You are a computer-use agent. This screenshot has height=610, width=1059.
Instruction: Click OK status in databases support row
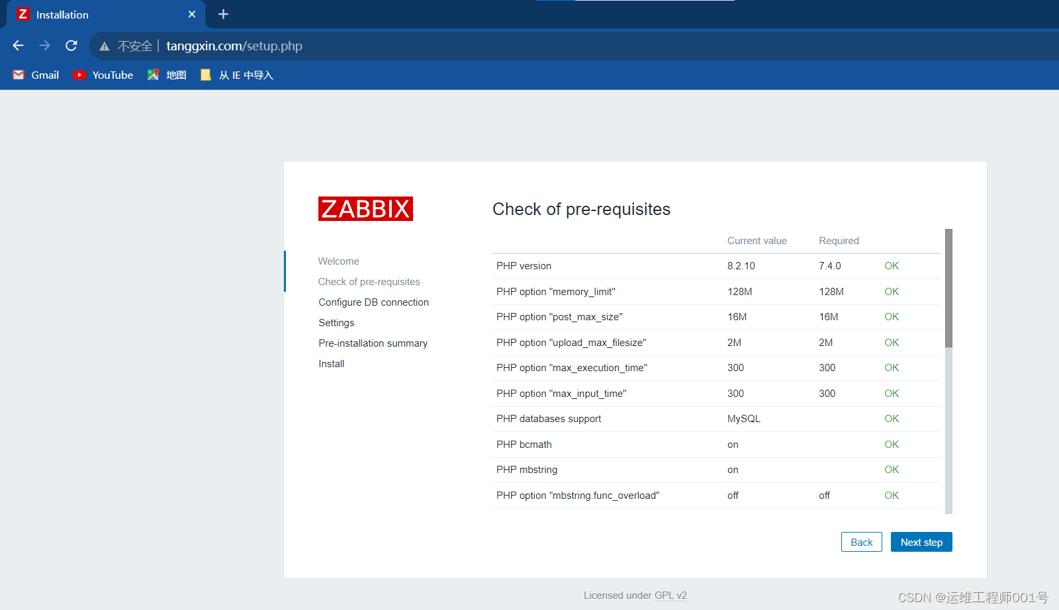pos(892,419)
